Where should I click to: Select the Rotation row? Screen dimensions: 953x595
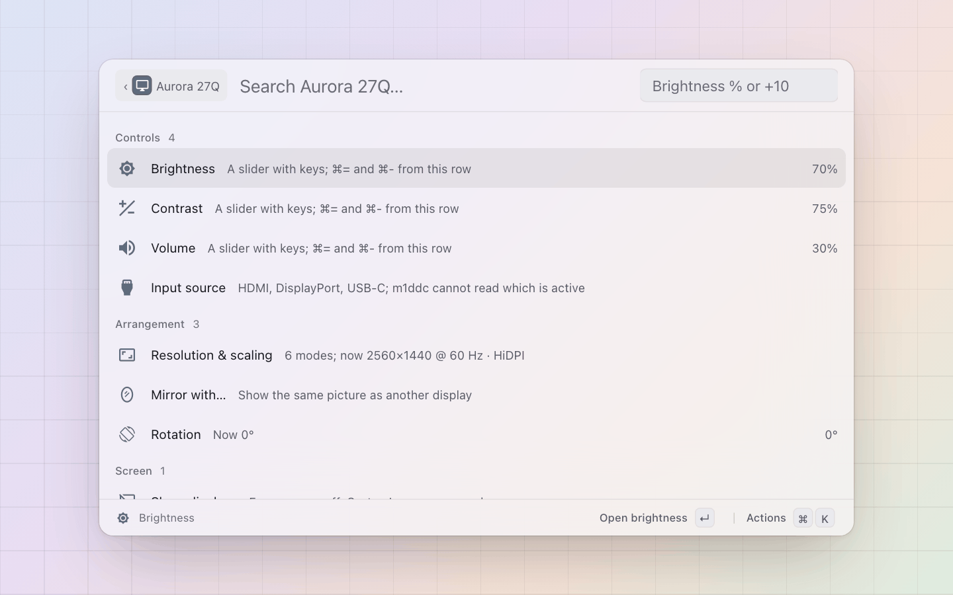pyautogui.click(x=476, y=434)
